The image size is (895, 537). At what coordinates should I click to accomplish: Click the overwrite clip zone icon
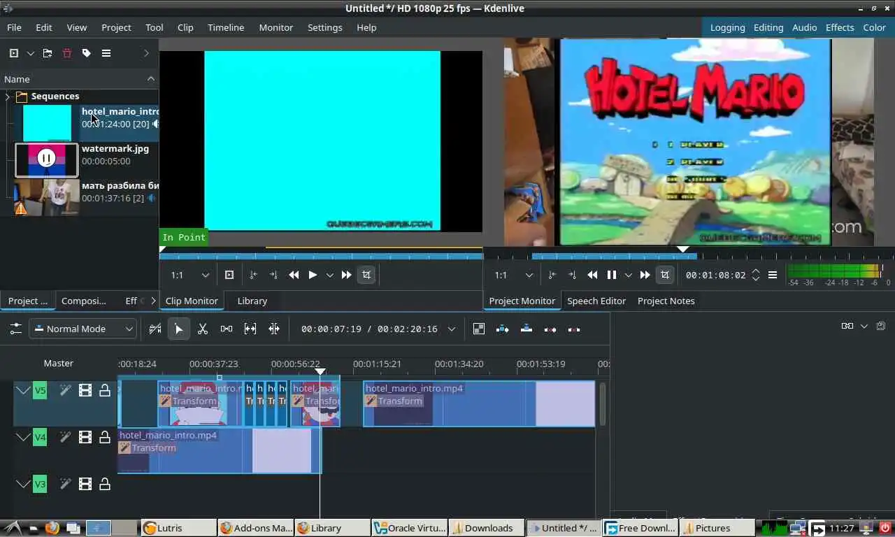527,329
